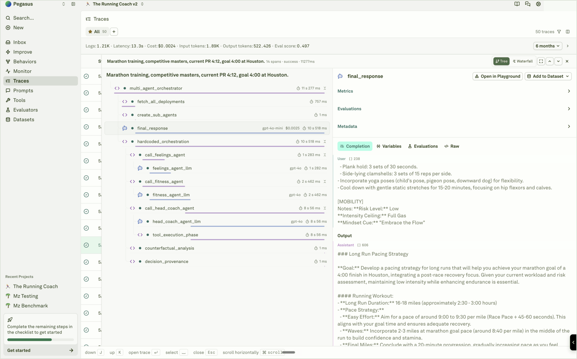Go to previous trace arrow
Image resolution: width=577 pixels, height=359 pixels.
[x=549, y=61]
